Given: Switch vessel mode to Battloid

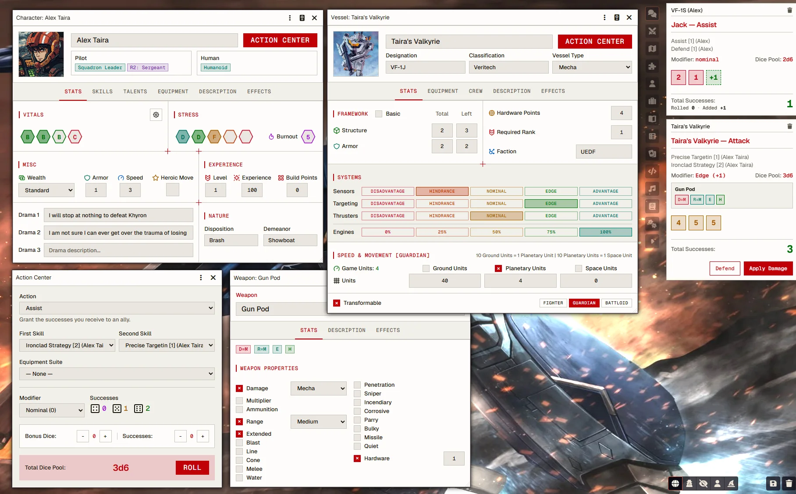Looking at the screenshot, I should [617, 303].
